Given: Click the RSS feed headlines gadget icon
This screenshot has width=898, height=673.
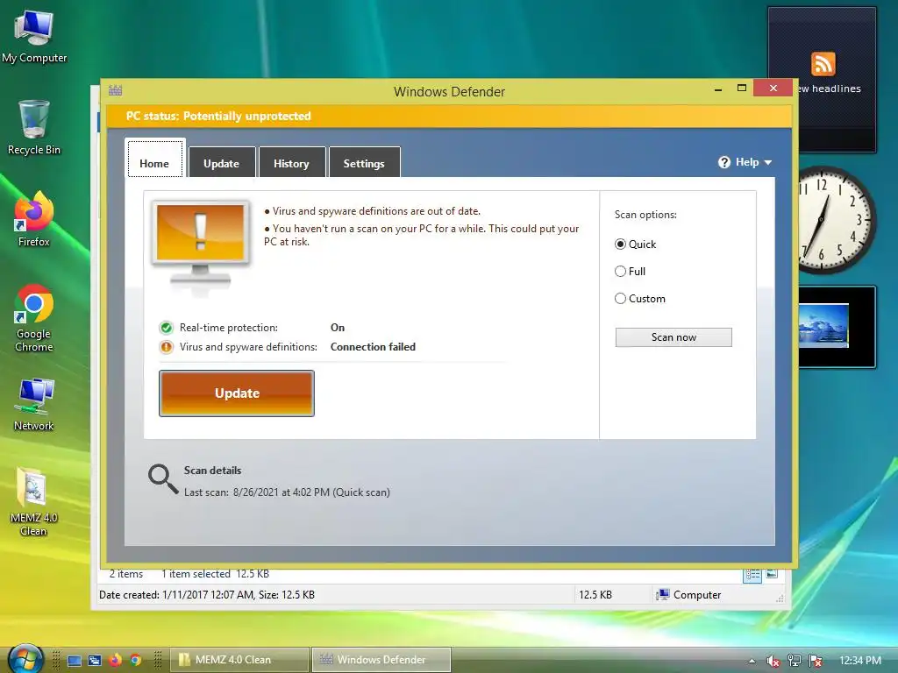Looking at the screenshot, I should (823, 63).
